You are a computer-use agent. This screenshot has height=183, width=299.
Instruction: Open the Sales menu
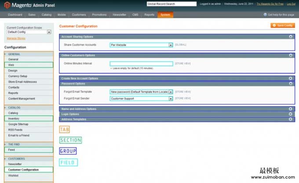tap(32, 15)
